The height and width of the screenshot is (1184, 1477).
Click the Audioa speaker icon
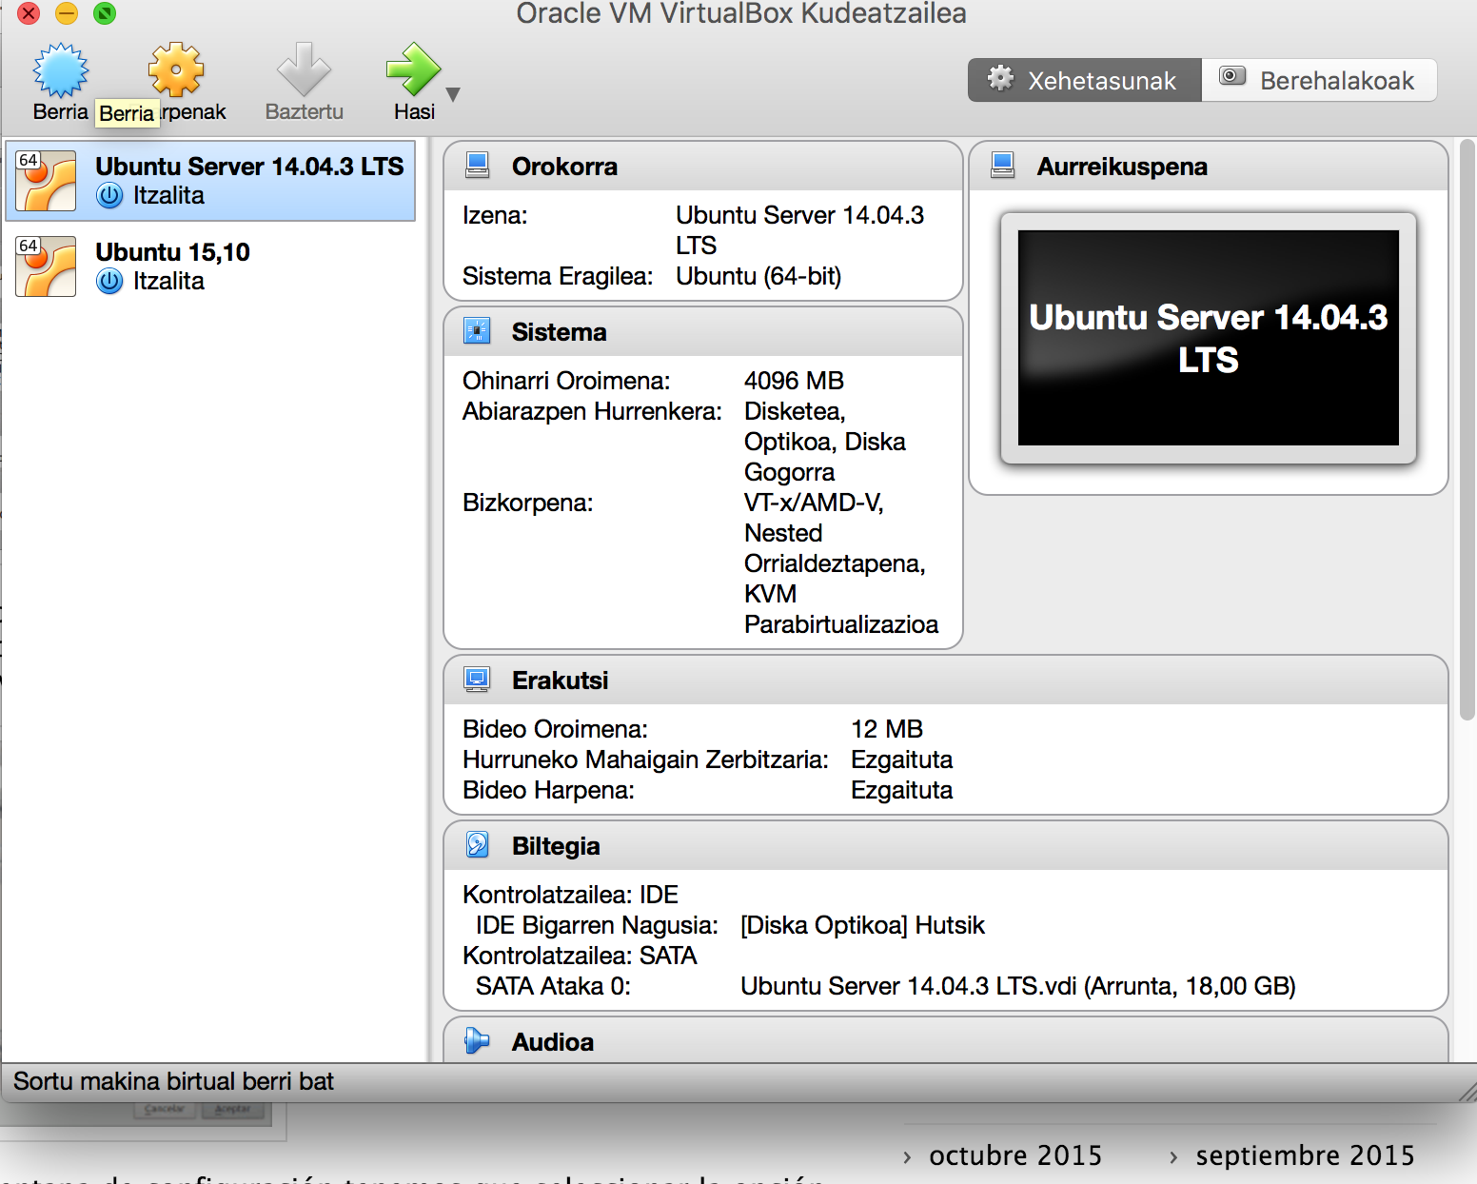[477, 1042]
